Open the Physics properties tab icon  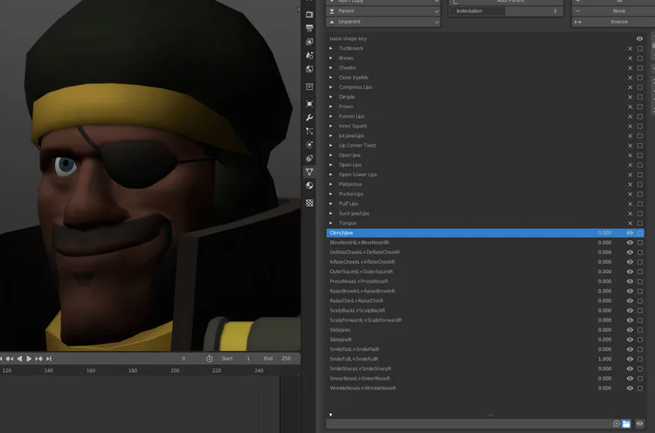(309, 144)
